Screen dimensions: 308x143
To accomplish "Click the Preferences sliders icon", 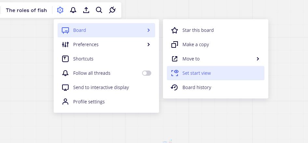I will (65, 45).
